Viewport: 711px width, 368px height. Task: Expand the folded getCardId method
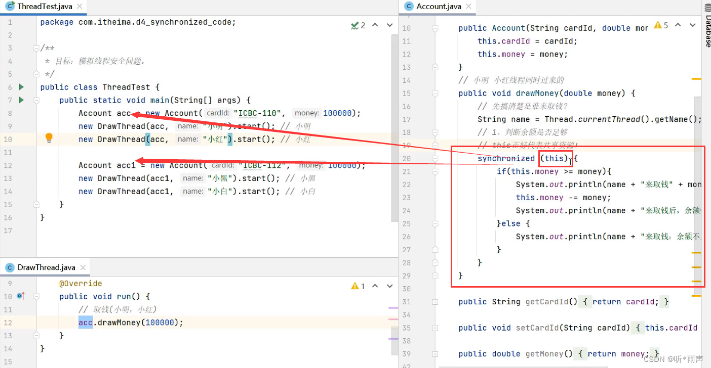435,302
